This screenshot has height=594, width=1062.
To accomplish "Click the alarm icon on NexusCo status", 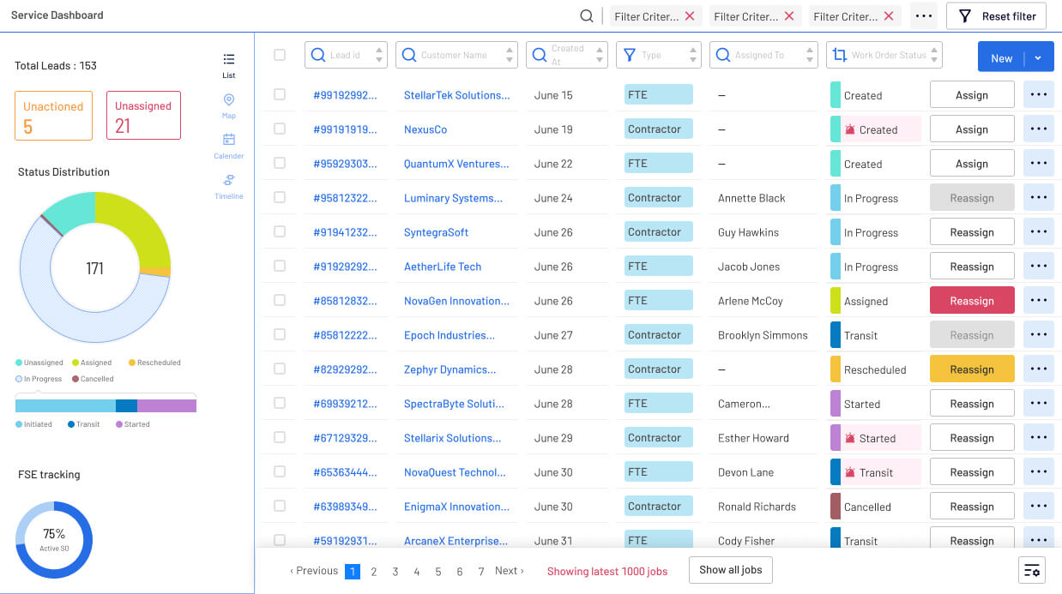I will click(x=850, y=129).
